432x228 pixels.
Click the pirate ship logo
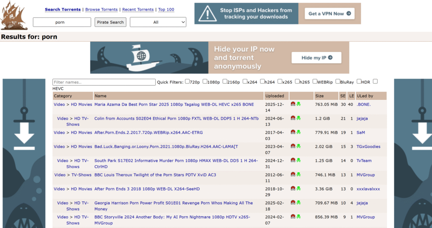[13, 16]
